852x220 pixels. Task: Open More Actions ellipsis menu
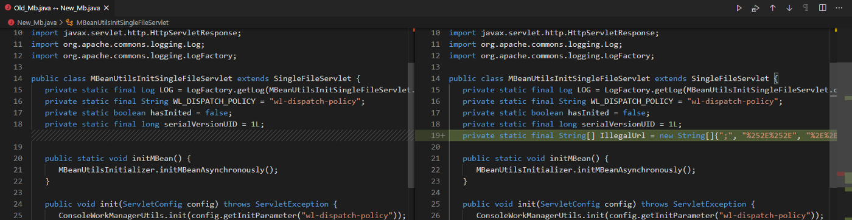pos(839,8)
